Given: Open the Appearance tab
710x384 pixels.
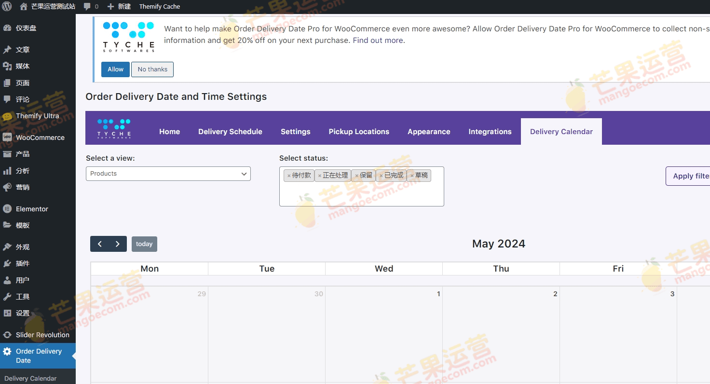Looking at the screenshot, I should pos(429,132).
